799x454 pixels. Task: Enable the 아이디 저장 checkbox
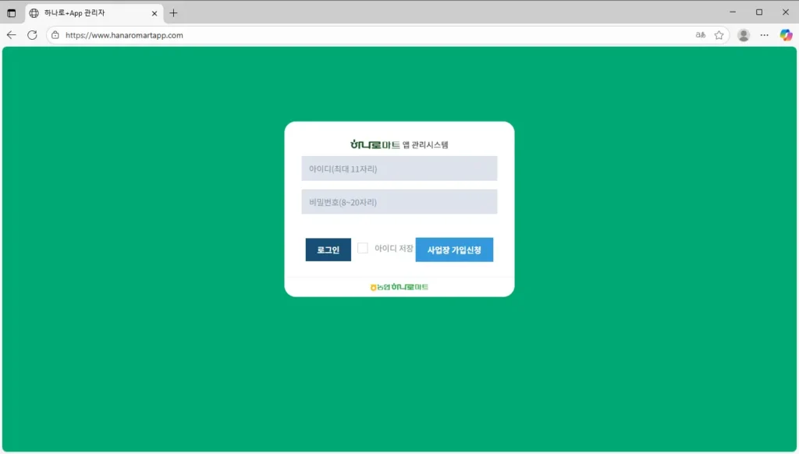pyautogui.click(x=363, y=248)
